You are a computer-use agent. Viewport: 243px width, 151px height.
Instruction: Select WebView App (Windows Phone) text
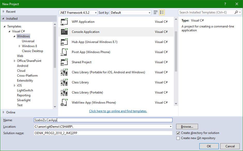point(94,103)
